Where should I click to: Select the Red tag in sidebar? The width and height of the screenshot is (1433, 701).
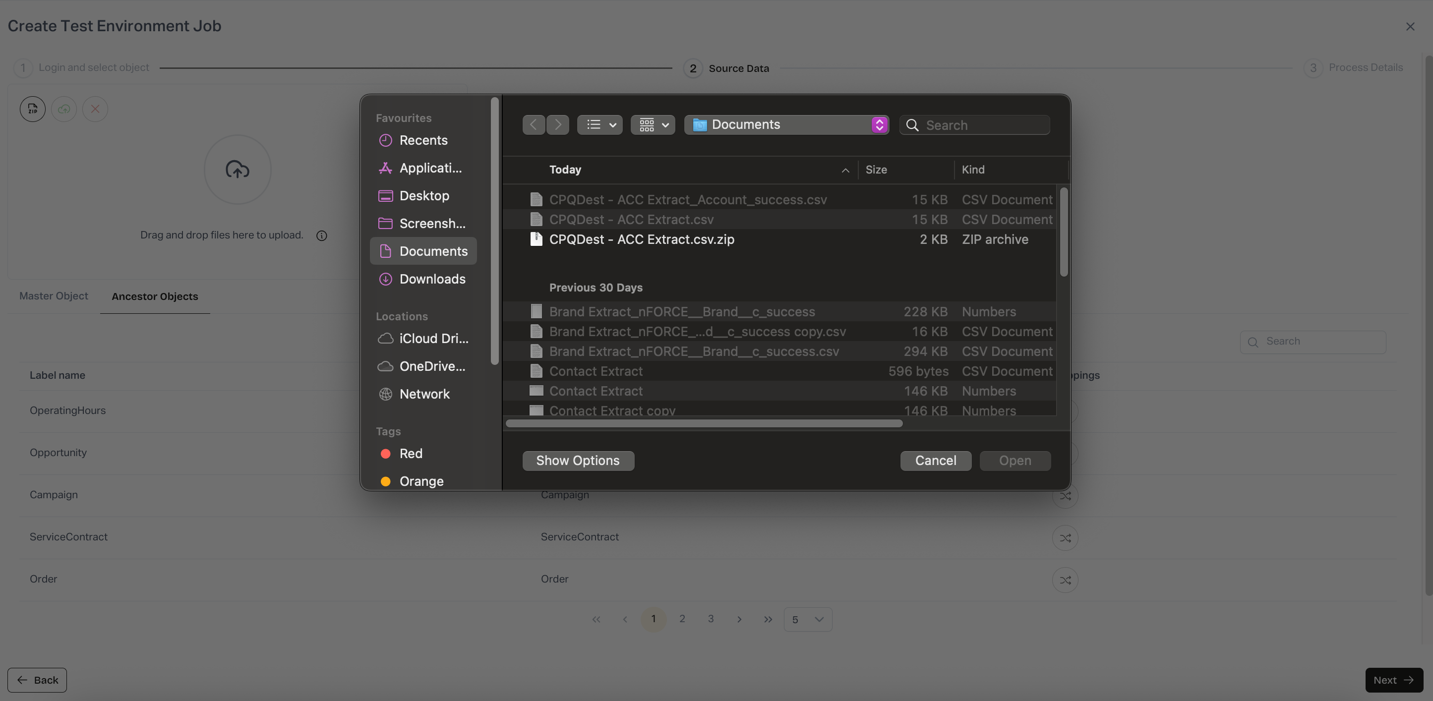[411, 454]
